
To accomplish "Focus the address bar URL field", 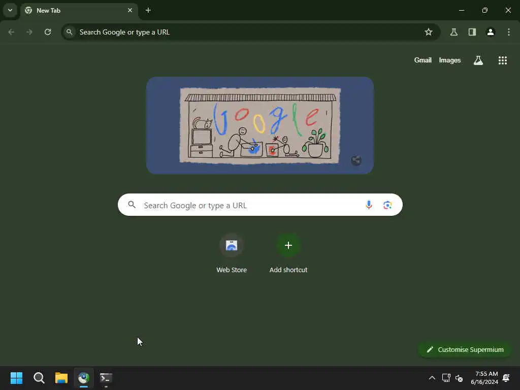I will point(250,32).
